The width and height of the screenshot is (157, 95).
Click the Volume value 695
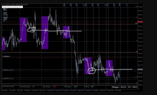(x=92, y=87)
